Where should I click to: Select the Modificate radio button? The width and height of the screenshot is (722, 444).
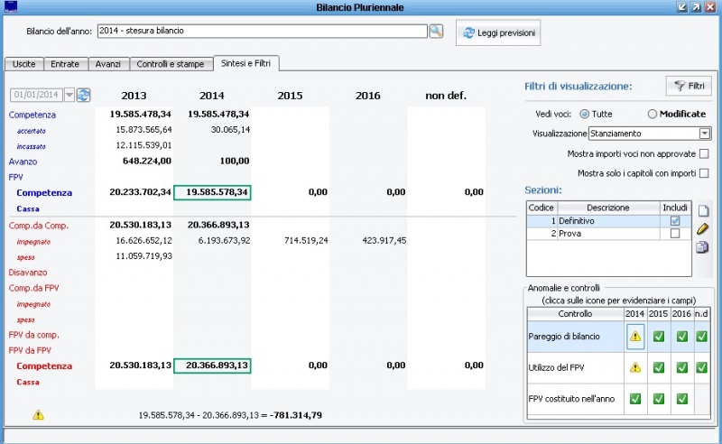[653, 114]
